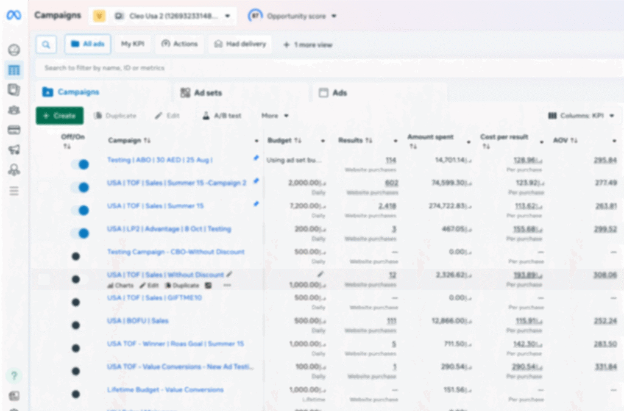Viewport: 624px width, 411px height.
Task: Open Account overview gauge icon in sidebar
Action: tap(13, 50)
